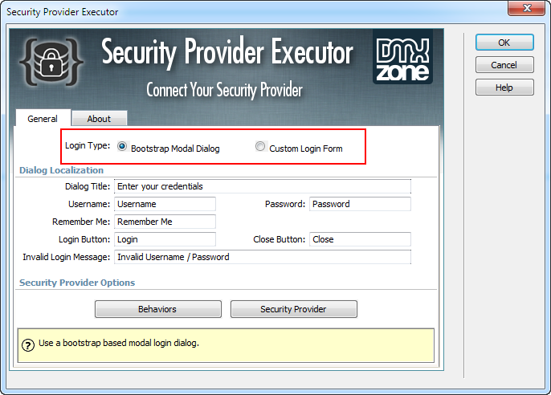Switch to the About tab
This screenshot has width=551, height=395.
(99, 119)
